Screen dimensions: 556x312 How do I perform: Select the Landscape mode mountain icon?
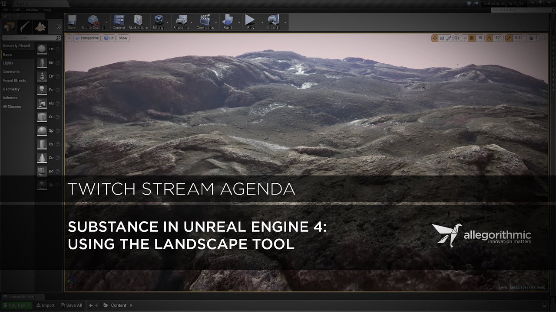pyautogui.click(x=40, y=26)
